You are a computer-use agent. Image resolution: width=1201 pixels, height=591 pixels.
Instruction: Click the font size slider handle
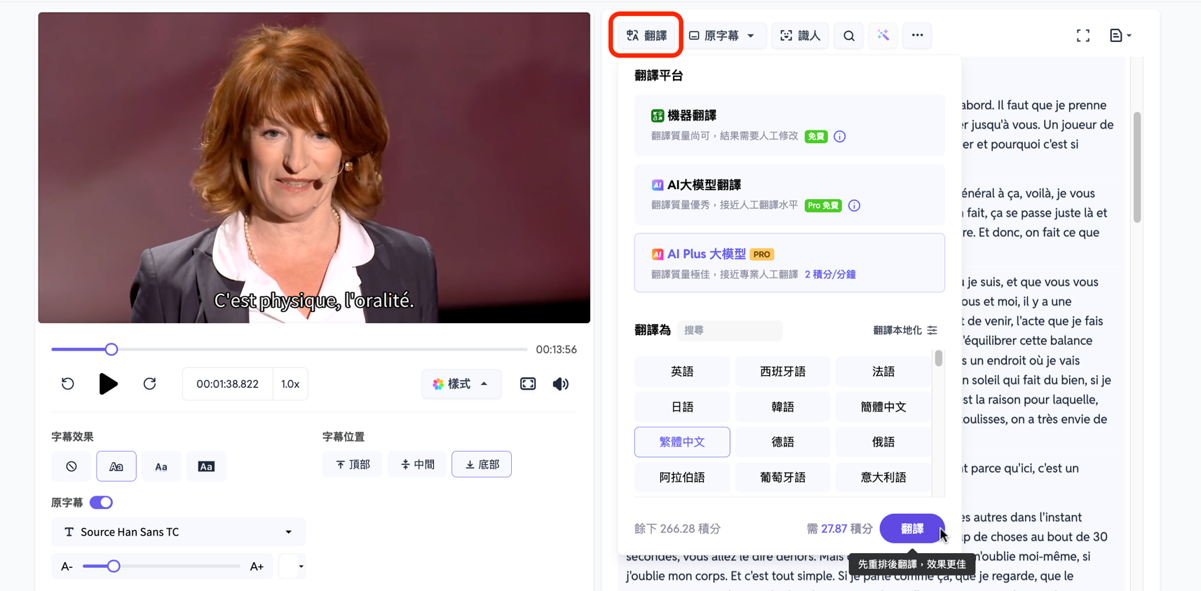(x=114, y=566)
